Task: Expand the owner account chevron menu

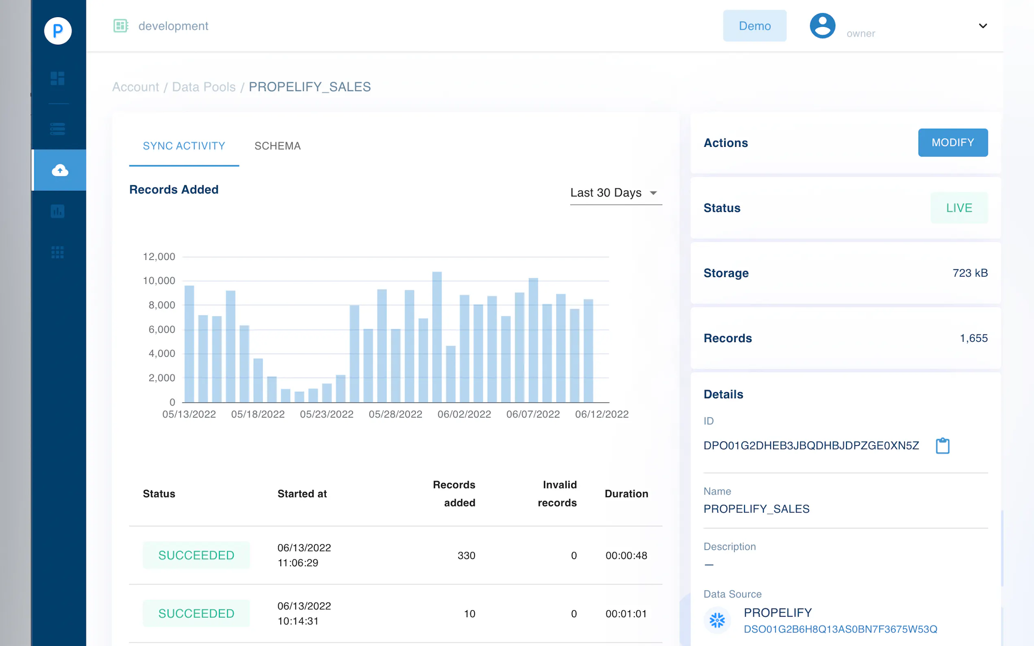Action: tap(983, 26)
